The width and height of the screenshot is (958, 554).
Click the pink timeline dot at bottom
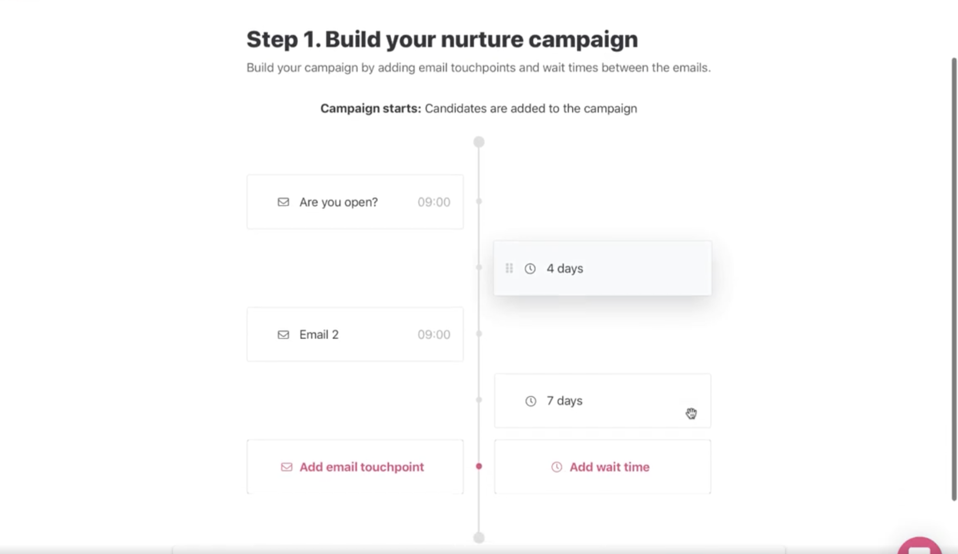(479, 466)
